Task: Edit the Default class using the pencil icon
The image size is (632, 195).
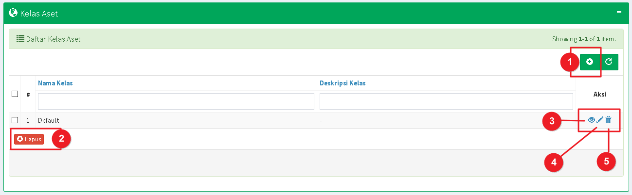Action: [600, 120]
